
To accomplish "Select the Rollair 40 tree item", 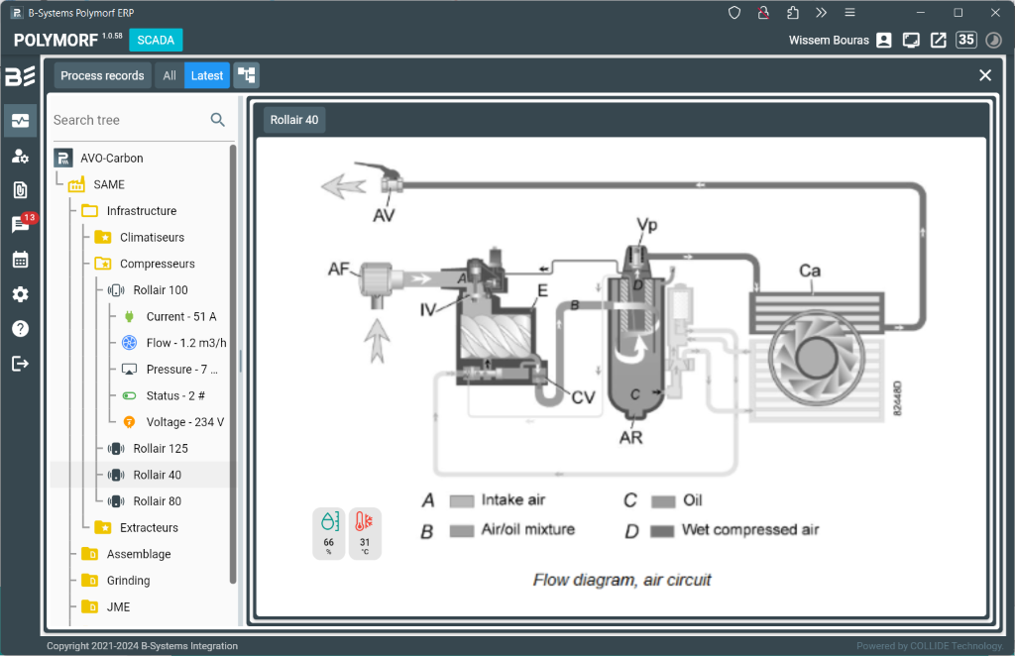I will [158, 475].
